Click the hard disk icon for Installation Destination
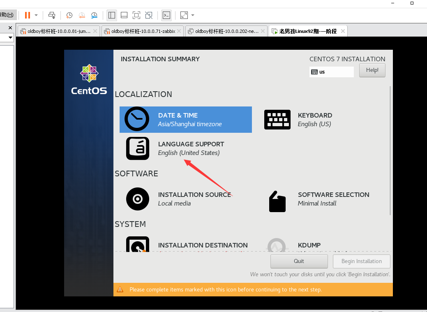 tap(138, 245)
